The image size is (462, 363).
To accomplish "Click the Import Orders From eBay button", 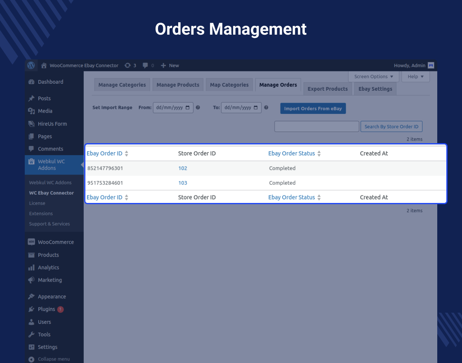I will tap(313, 108).
